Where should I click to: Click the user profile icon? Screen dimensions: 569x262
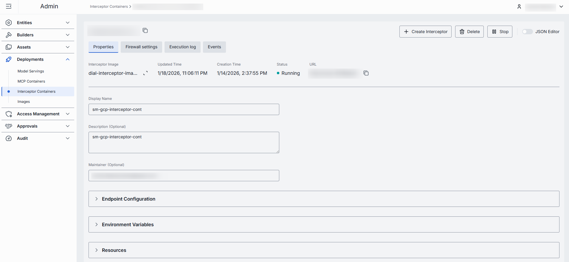(x=519, y=7)
